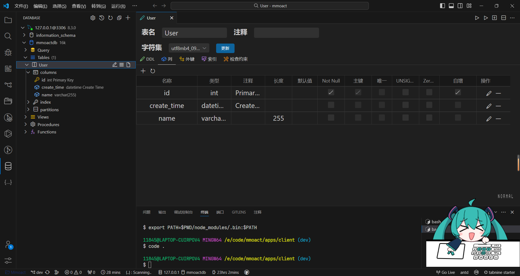Edit the name column with pencil icon
520x276 pixels.
[489, 119]
